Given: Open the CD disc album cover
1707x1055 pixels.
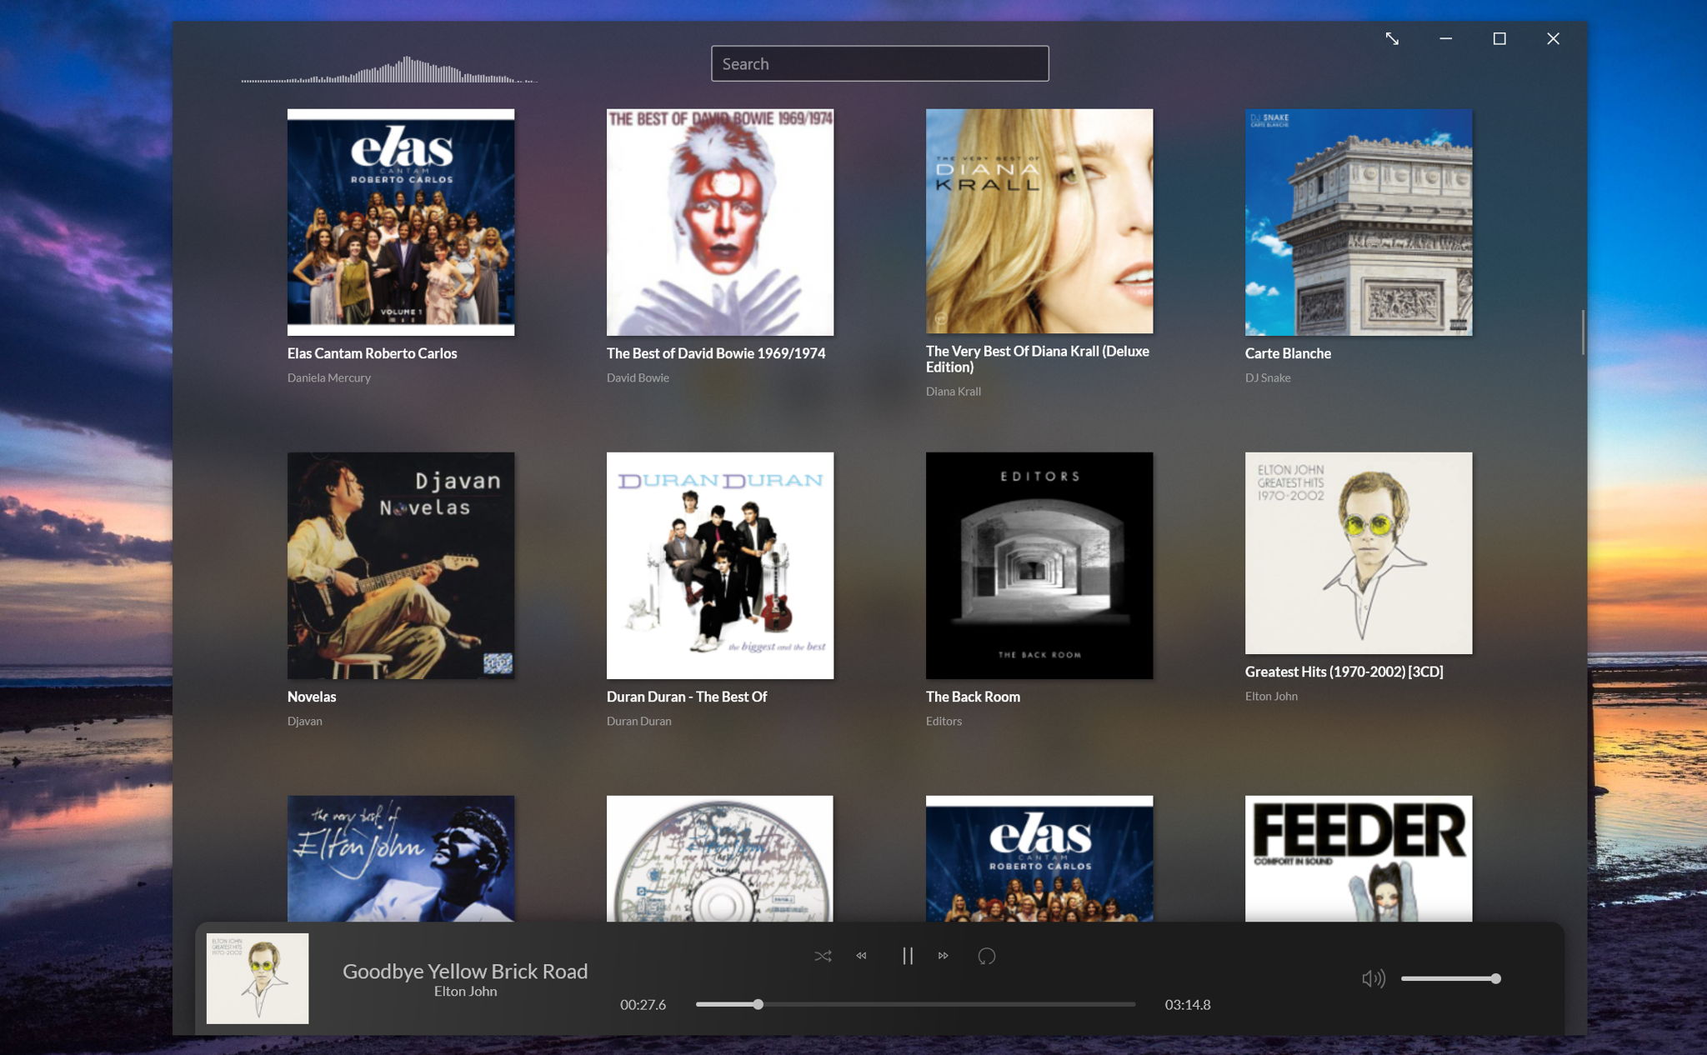Looking at the screenshot, I should pos(720,858).
